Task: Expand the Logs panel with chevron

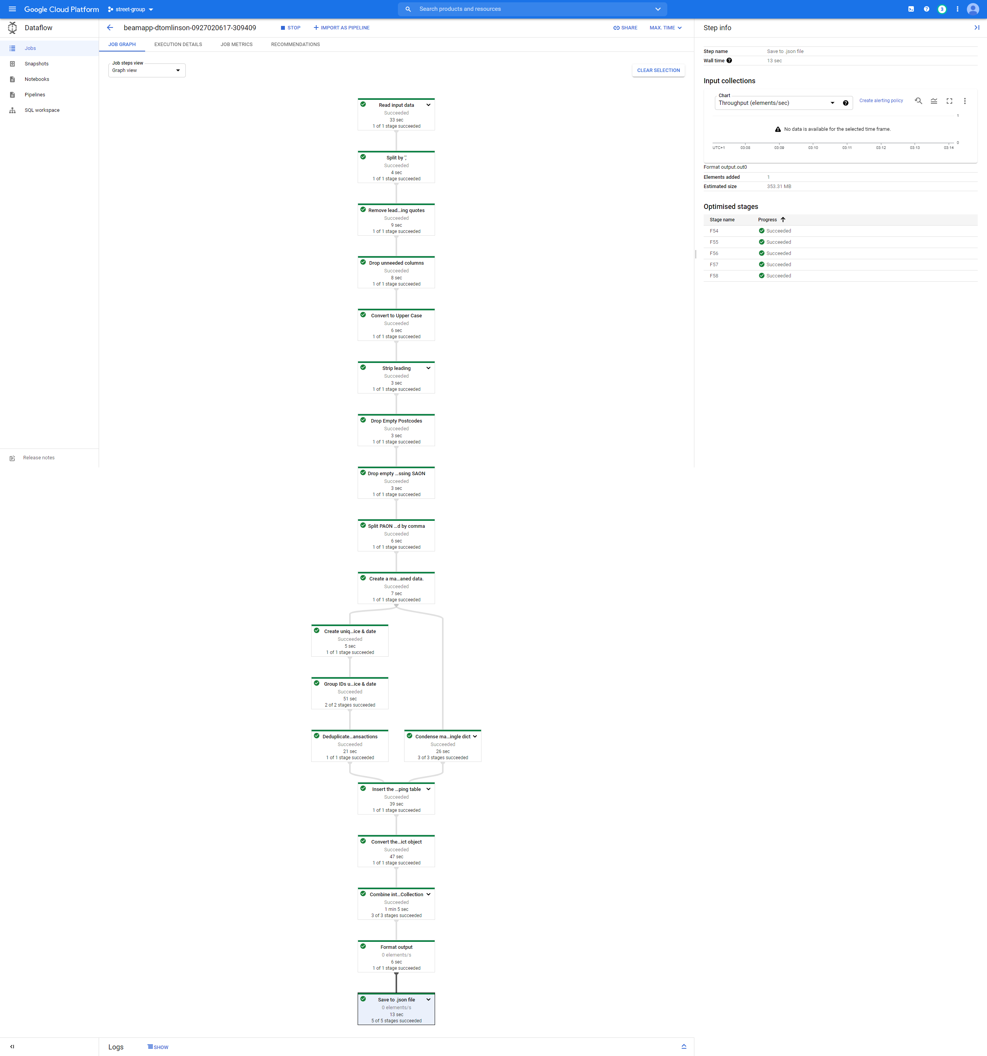Action: coord(684,1046)
